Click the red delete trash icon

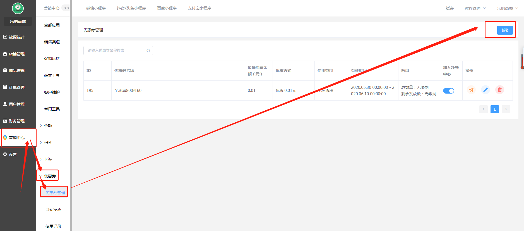coord(500,90)
